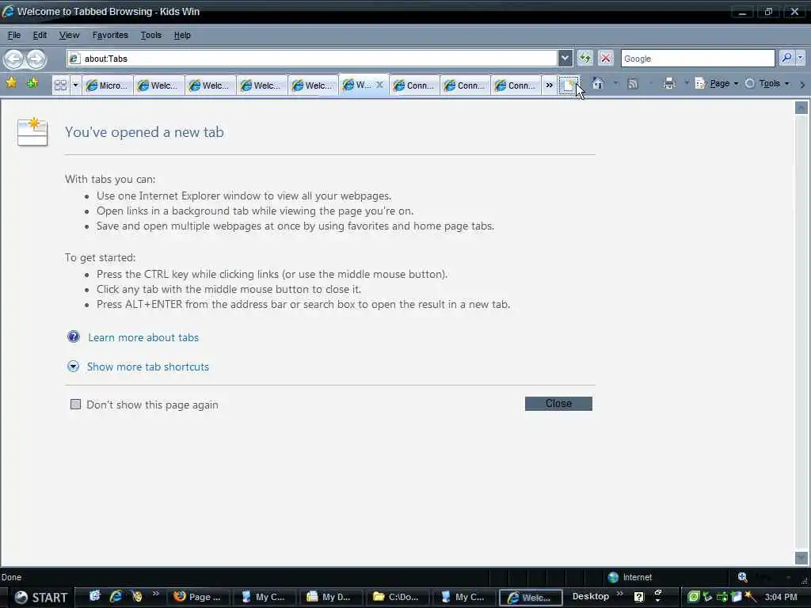The image size is (811, 608).
Task: Show more tabs with the double-chevron
Action: (x=549, y=85)
